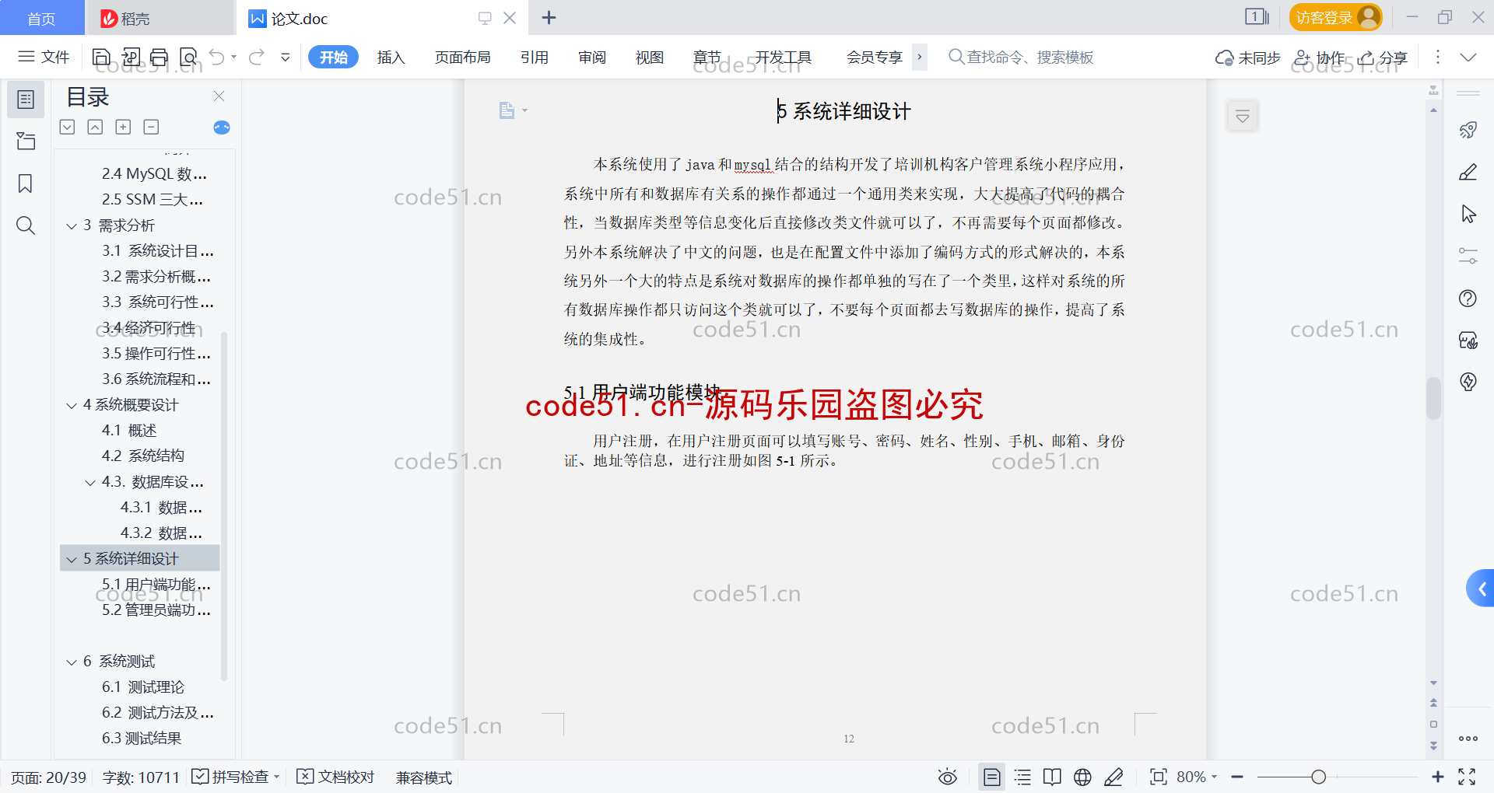Click the help question mark icon
The image size is (1494, 793).
point(1468,298)
